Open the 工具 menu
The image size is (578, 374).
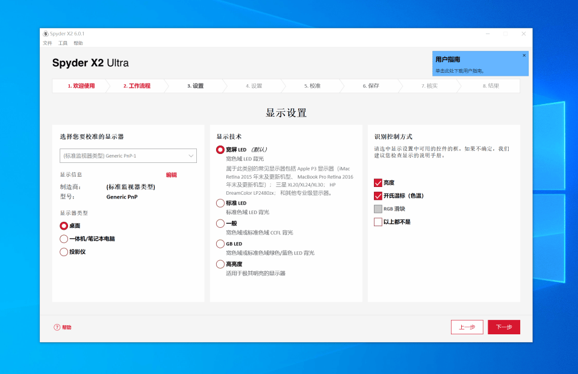pos(63,43)
